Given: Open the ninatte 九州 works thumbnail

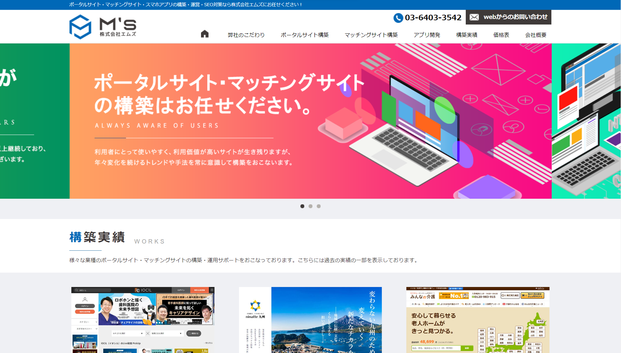Looking at the screenshot, I should coord(310,320).
